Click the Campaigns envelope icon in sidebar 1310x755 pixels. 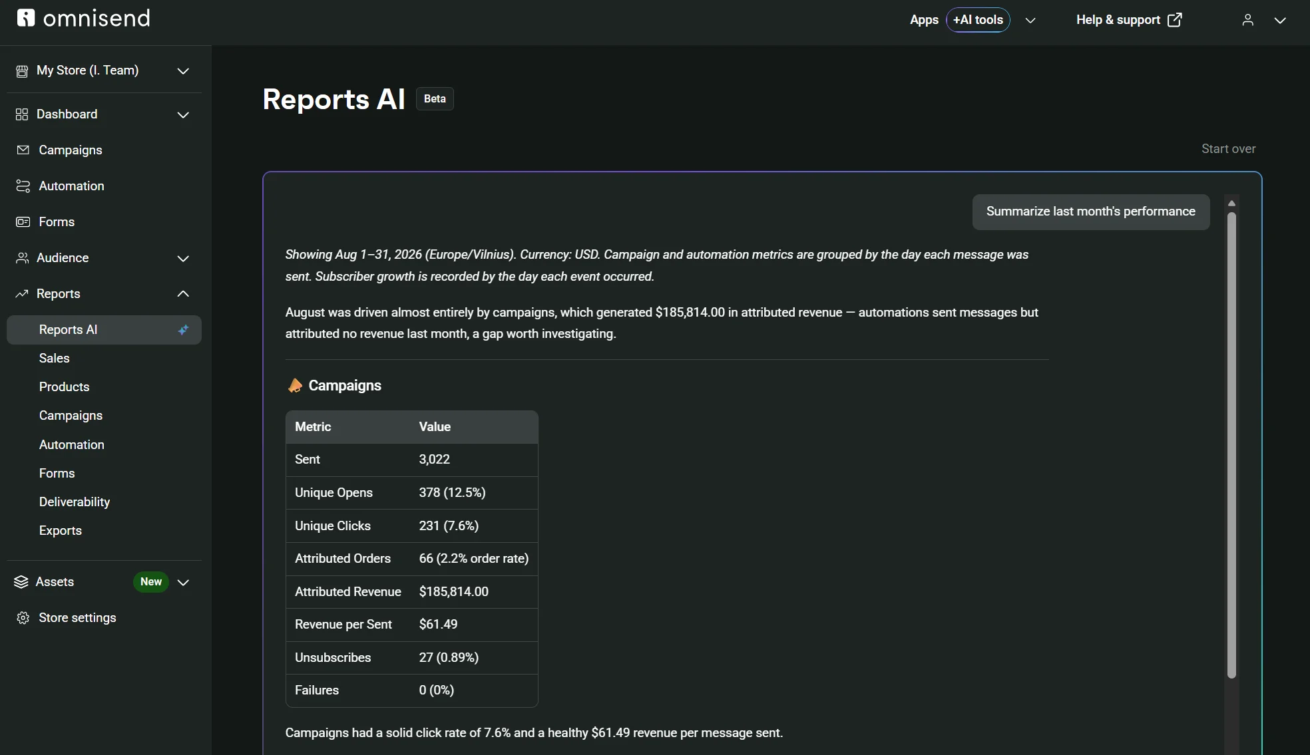tap(23, 150)
